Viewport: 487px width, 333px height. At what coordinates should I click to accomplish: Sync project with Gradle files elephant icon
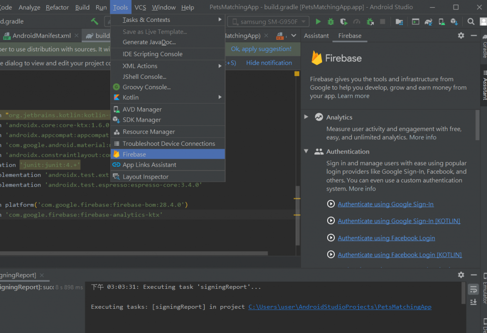coord(429,22)
